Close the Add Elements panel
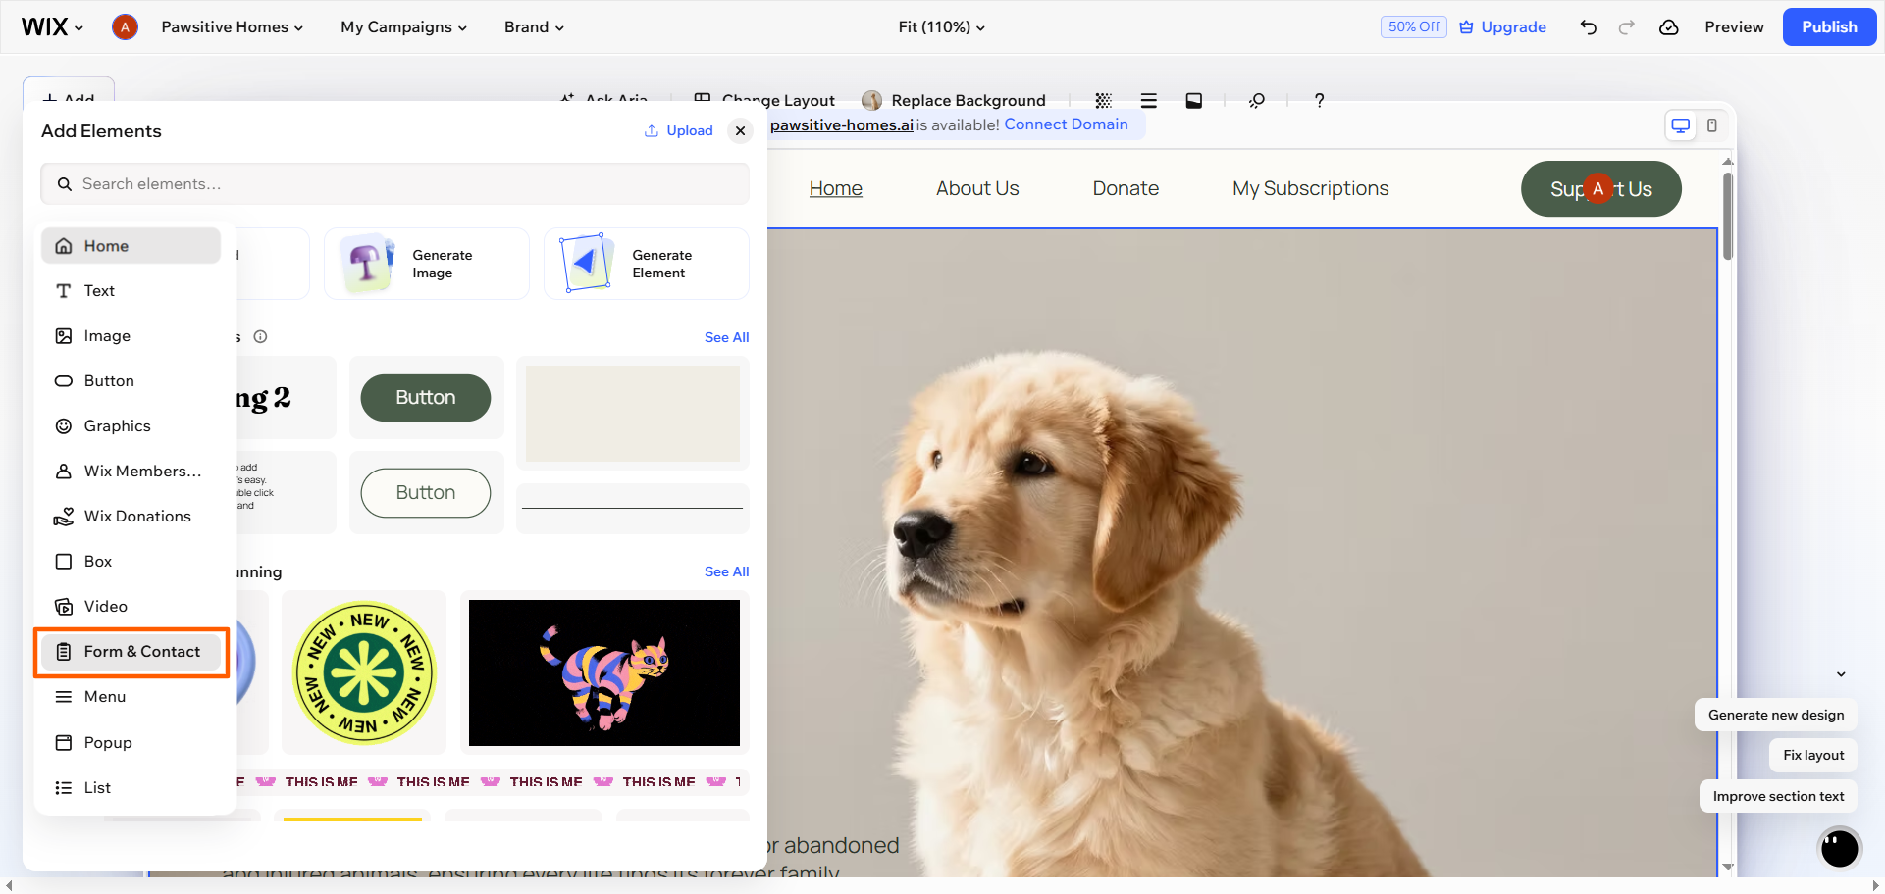1885x894 pixels. tap(740, 130)
